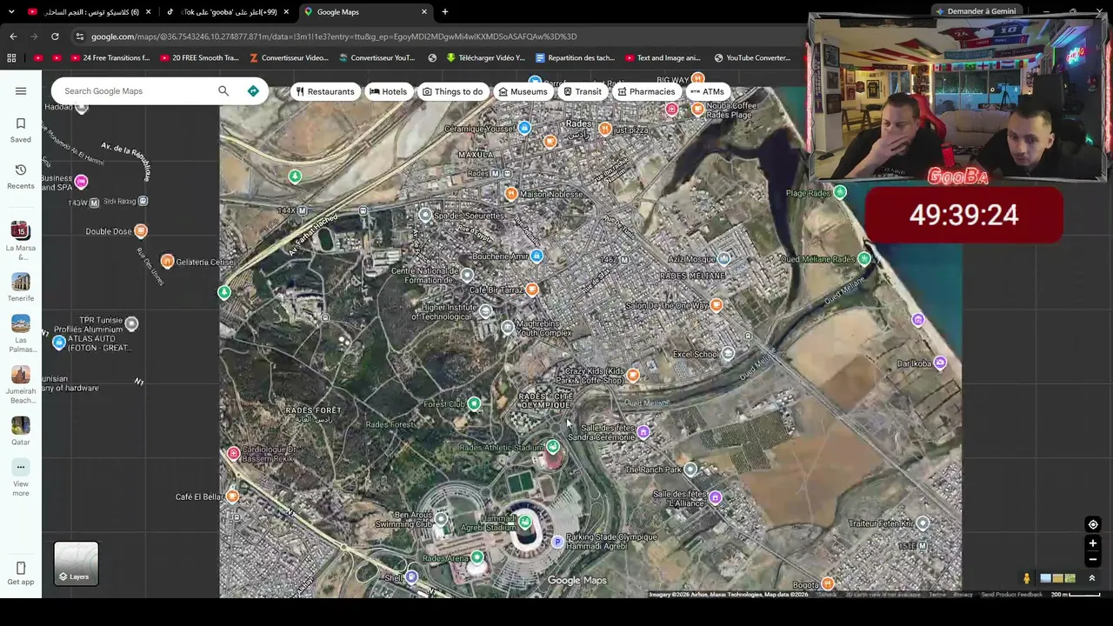This screenshot has width=1113, height=626.
Task: Open the 20 FREE Smooth Tra... bookmark
Action: point(198,58)
